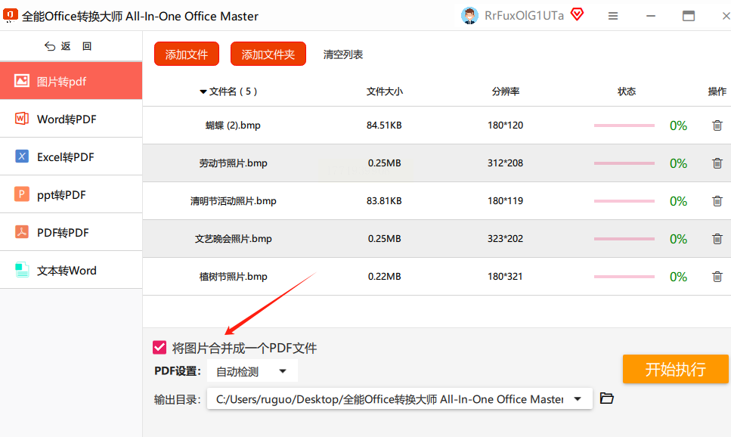
Task: Click the 返回 text label
Action: coord(76,46)
